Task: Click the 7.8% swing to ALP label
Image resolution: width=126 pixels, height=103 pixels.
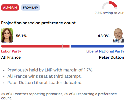Action: pos(109,13)
